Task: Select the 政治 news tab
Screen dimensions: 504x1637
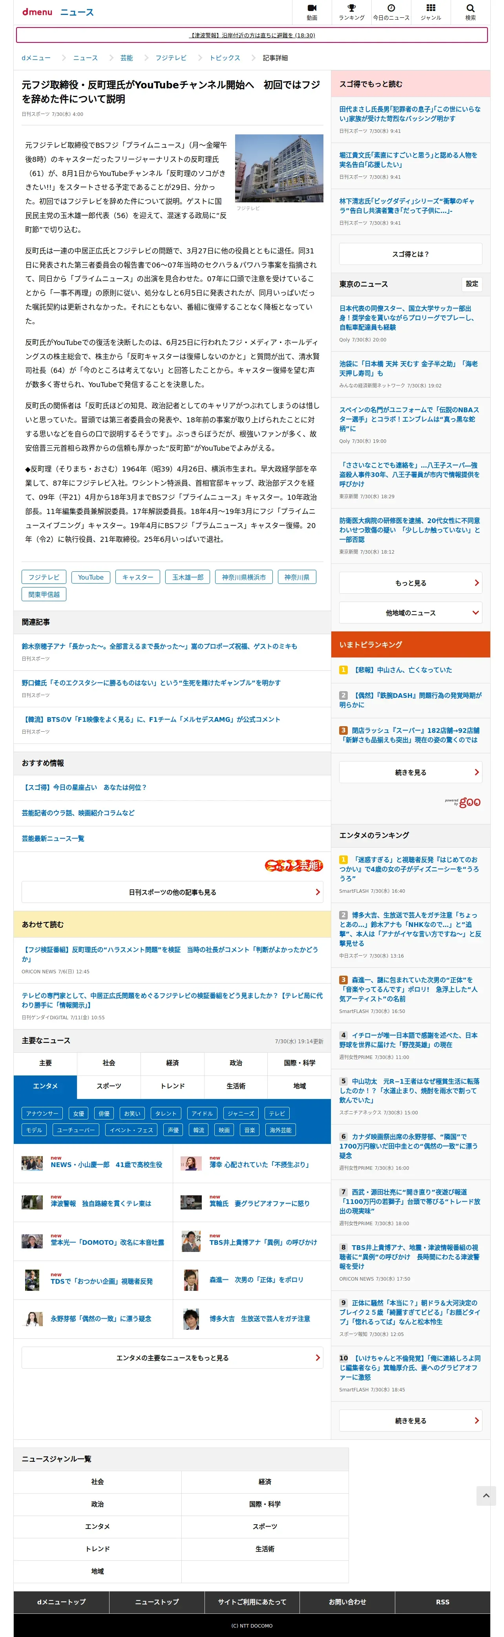Action: 236,1063
